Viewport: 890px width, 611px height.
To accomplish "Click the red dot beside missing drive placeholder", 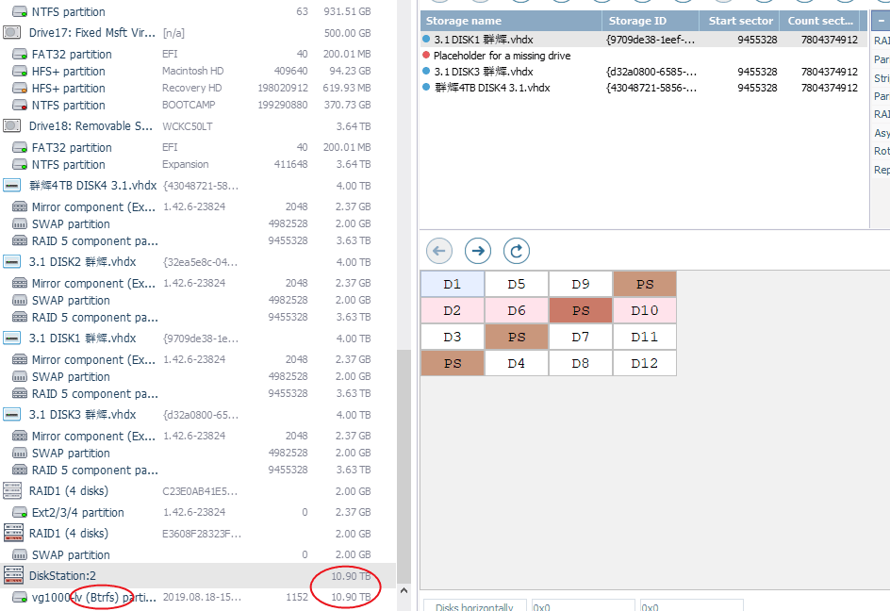I will point(426,56).
